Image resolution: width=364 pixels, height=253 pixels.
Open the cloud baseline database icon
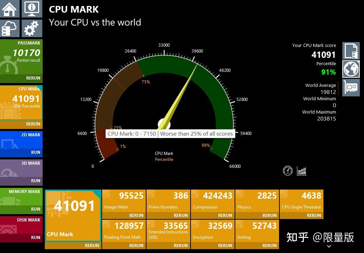(x=9, y=28)
